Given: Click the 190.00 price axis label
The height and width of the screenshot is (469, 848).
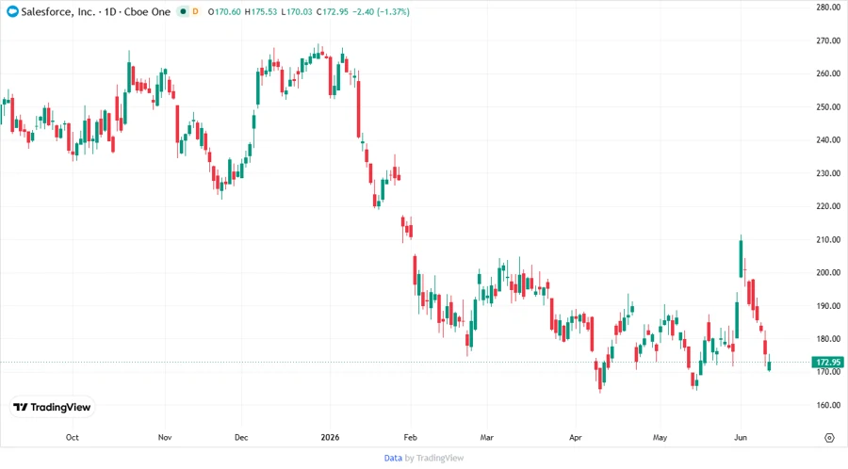Looking at the screenshot, I should click(828, 306).
